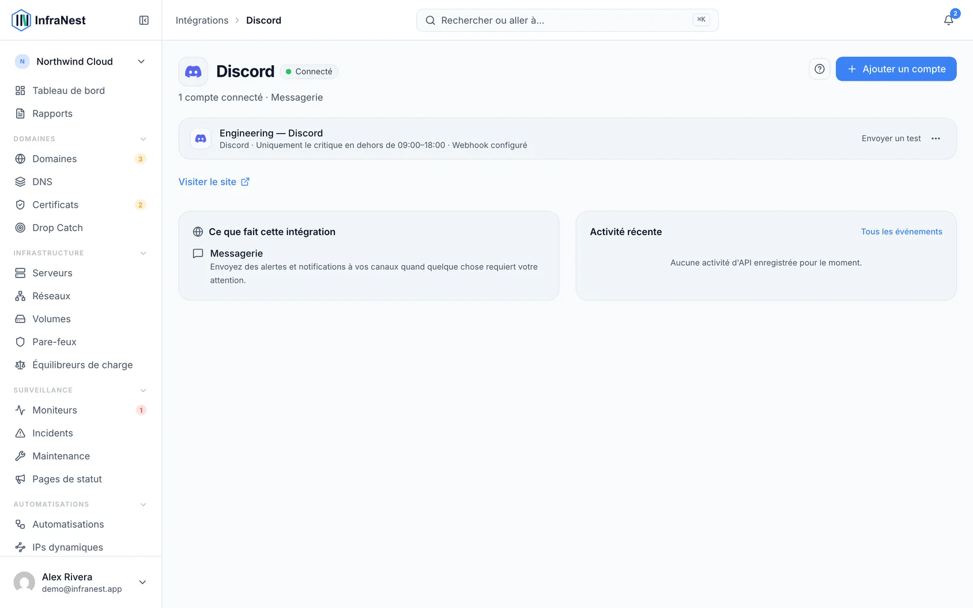
Task: Collapse the SURVEILLANCE section
Action: [143, 390]
